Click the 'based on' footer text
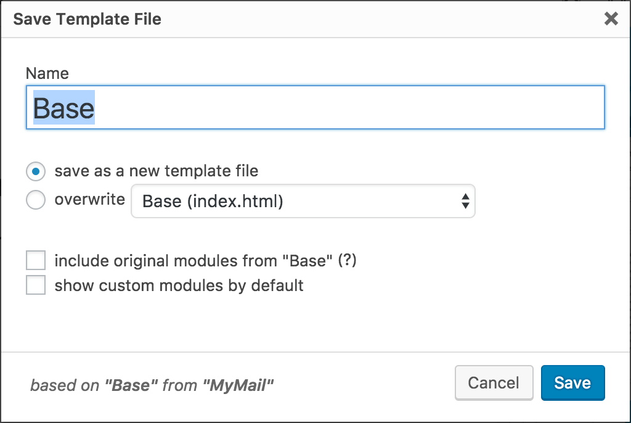Viewport: 631px width, 423px height. tap(65, 386)
